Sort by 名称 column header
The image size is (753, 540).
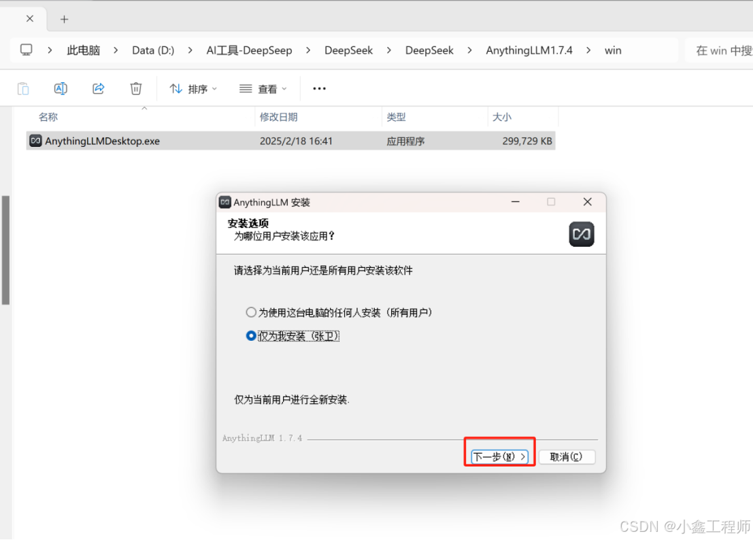point(48,117)
